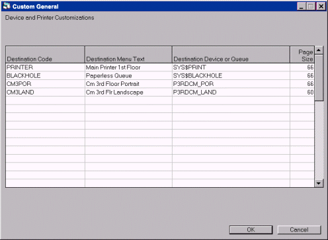Click the Custom General title bar icon

pos(7,6)
